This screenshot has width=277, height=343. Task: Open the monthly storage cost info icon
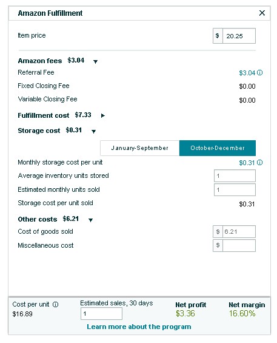259,163
